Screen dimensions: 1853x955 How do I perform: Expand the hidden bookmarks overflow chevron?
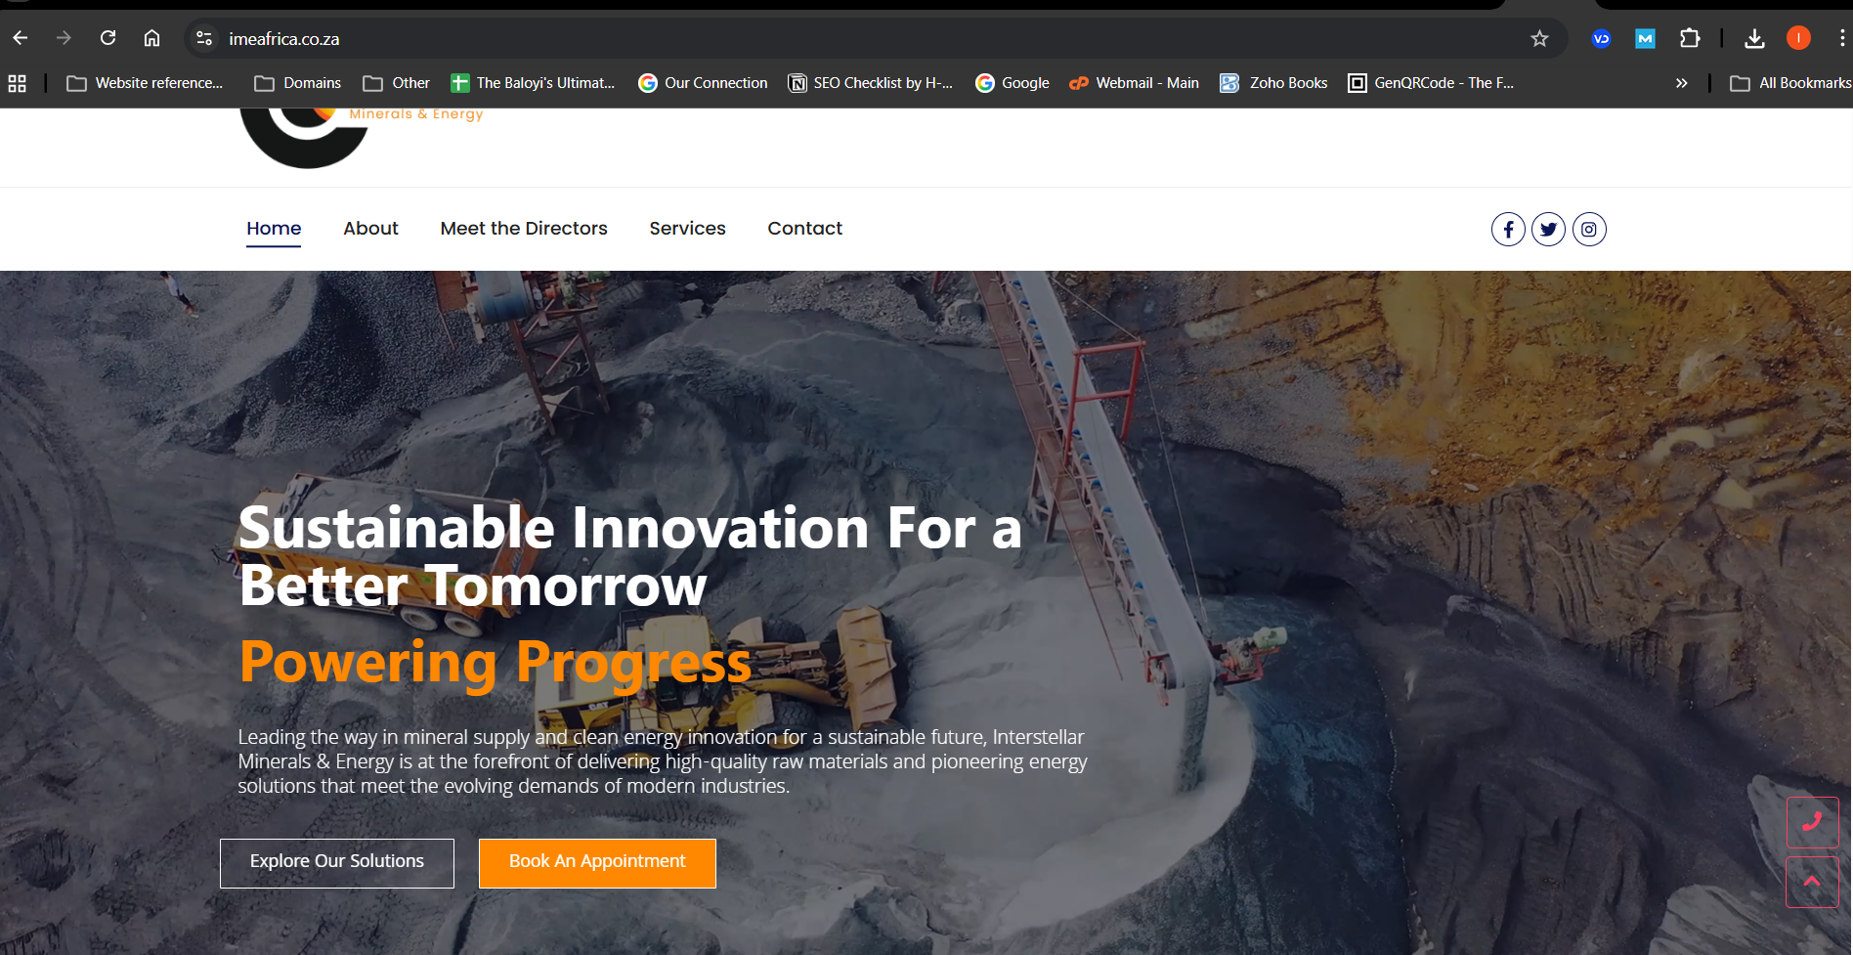1681,83
